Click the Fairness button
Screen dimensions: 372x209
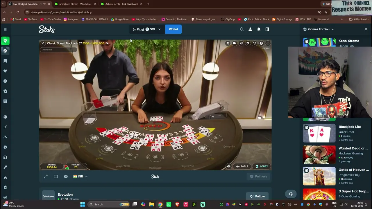[x=258, y=176]
